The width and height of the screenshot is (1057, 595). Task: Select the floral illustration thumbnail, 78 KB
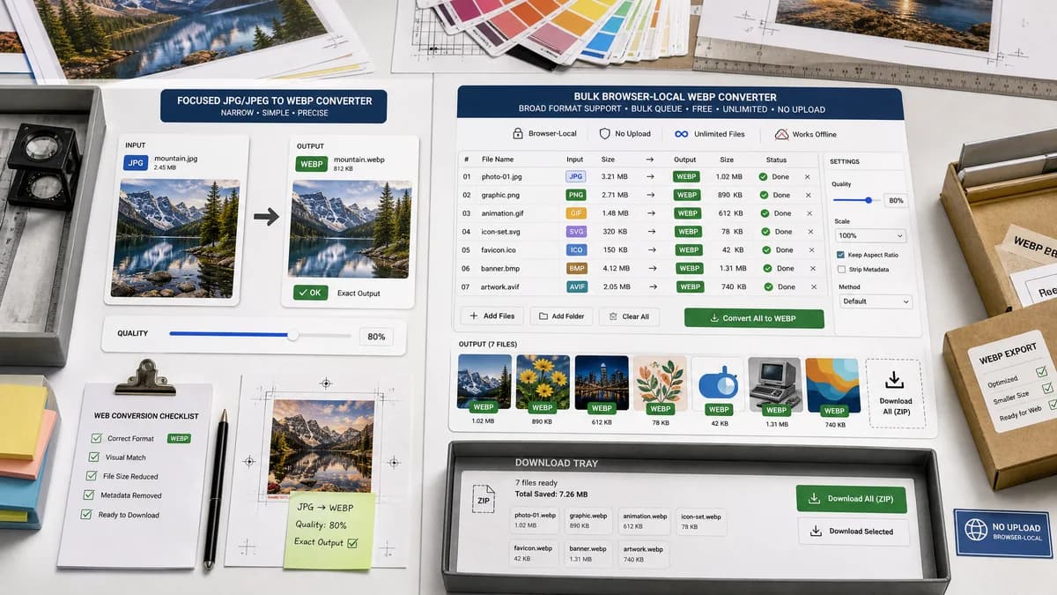point(660,385)
